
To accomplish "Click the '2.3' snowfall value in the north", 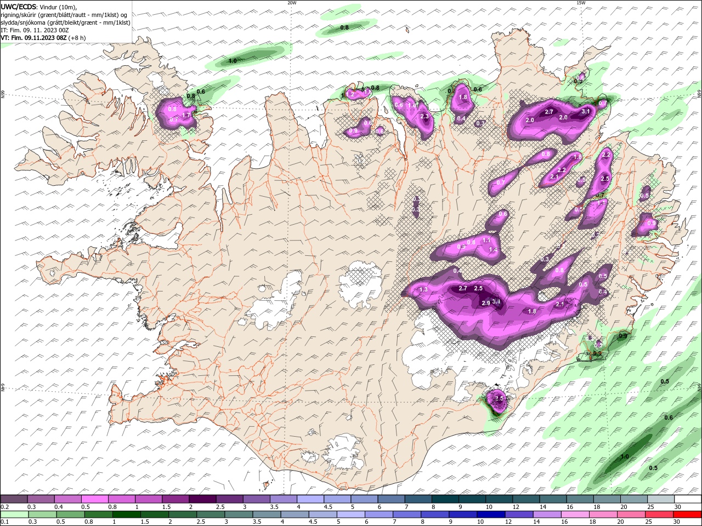I will click(x=424, y=116).
